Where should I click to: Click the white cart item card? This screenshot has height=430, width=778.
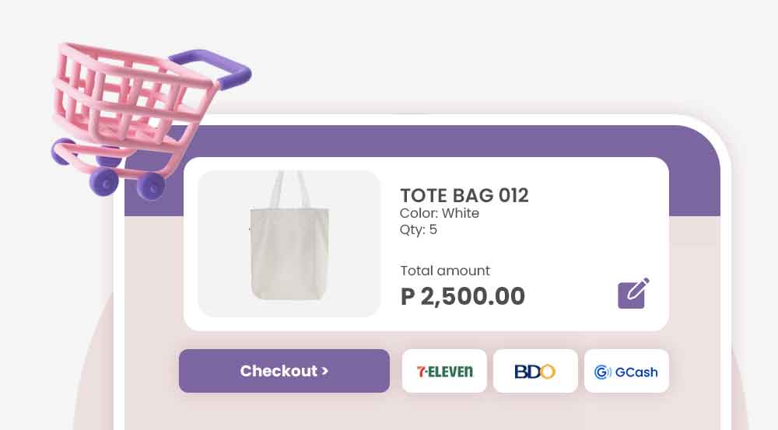426,244
